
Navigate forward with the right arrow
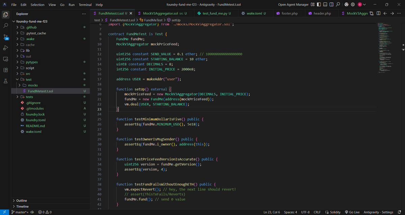[x=392, y=13]
